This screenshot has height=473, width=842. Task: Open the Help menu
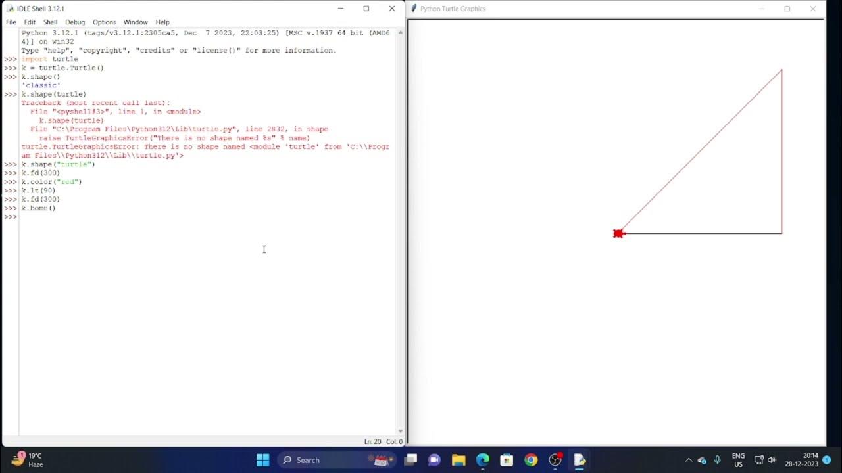[162, 22]
